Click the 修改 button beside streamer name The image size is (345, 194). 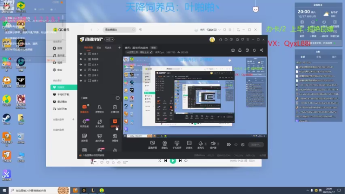[154, 48]
